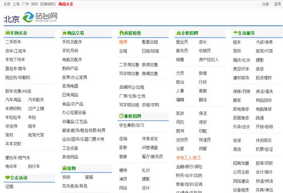The height and width of the screenshot is (193, 283).
Task: Open 快递员 job listings
Action: pos(205,140)
